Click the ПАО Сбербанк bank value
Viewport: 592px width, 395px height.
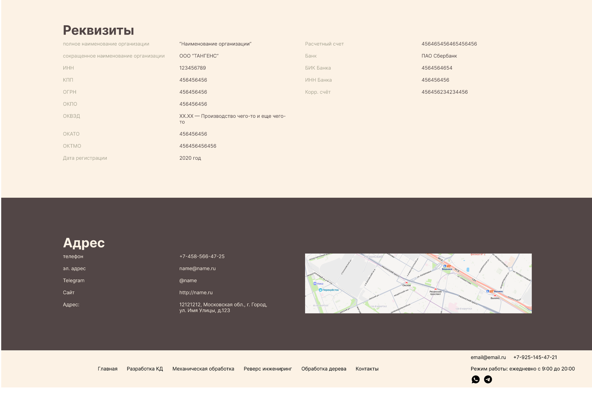439,56
